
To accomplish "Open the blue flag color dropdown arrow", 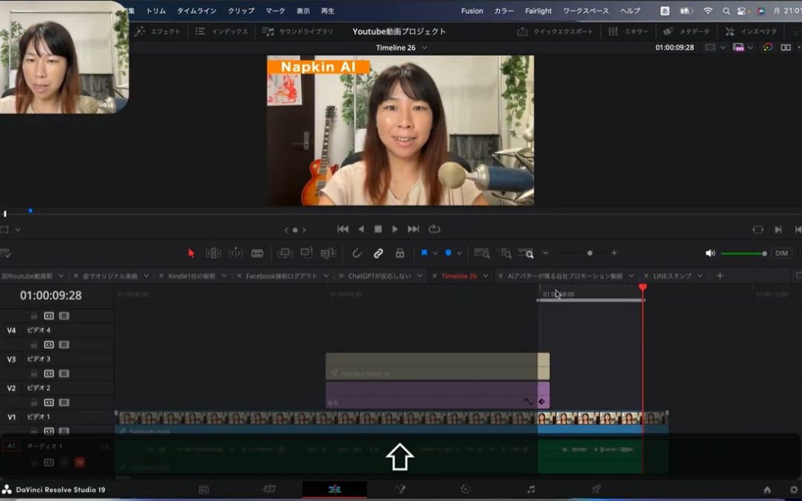I will [x=435, y=253].
